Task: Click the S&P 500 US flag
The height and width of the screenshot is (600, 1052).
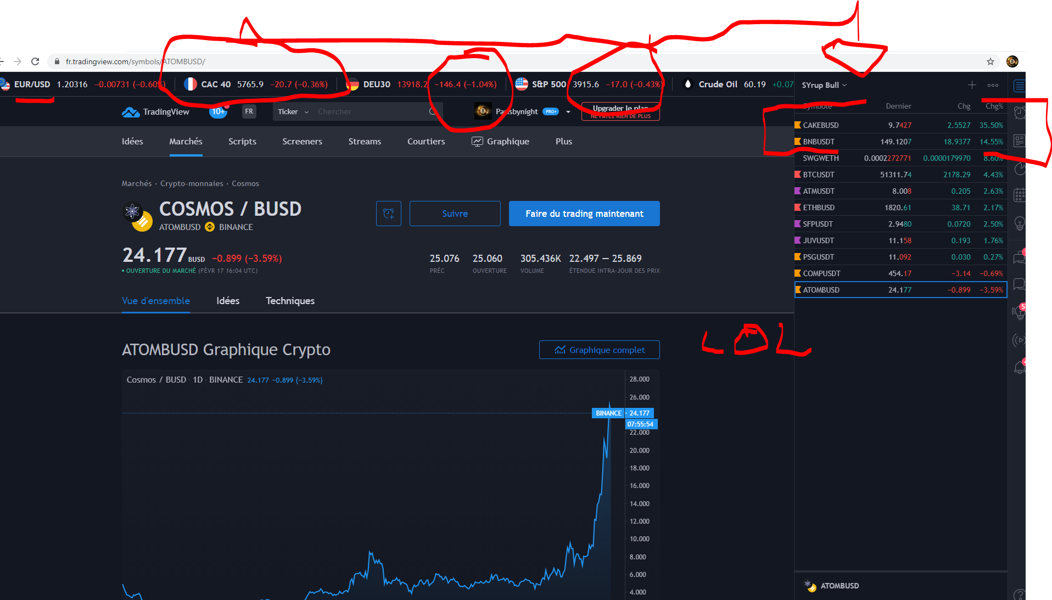Action: click(x=522, y=84)
